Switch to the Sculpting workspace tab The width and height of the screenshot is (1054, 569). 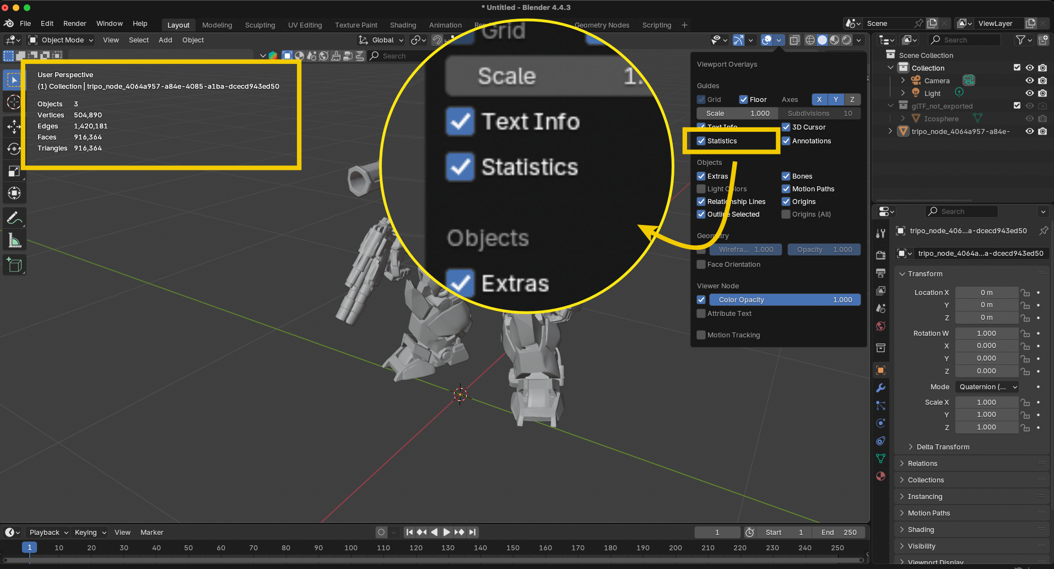point(260,25)
